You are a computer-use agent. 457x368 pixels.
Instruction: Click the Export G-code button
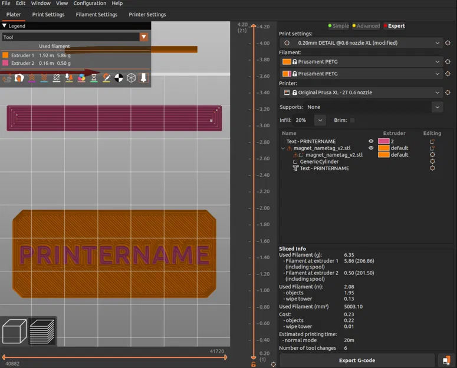(x=357, y=360)
